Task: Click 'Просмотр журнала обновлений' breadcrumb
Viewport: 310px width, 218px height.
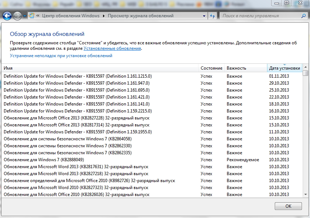Action: (x=141, y=16)
